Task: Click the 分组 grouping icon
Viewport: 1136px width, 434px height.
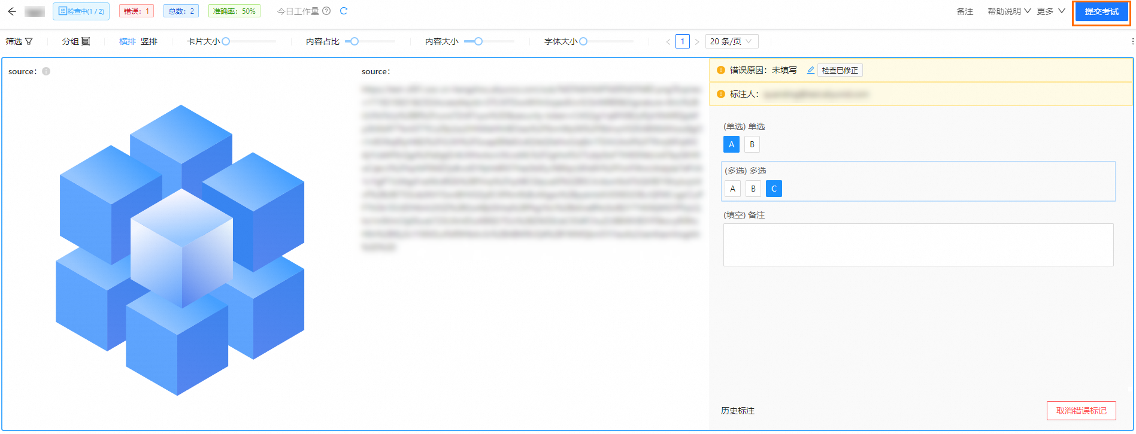Action: [86, 41]
